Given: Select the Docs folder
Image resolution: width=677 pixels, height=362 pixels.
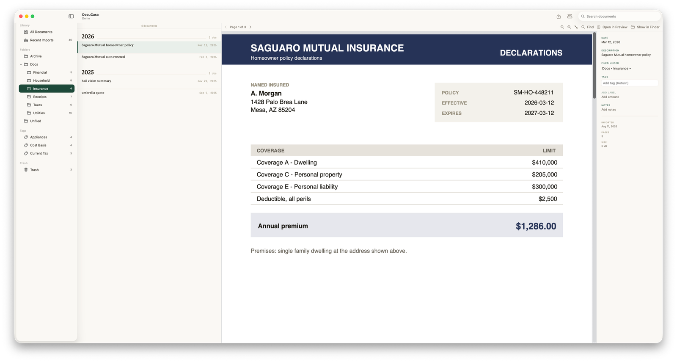Looking at the screenshot, I should [47, 64].
